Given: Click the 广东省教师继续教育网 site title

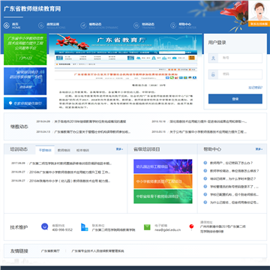Looking at the screenshot, I should [32, 9].
